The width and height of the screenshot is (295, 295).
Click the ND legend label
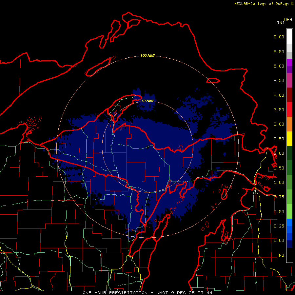282,255
